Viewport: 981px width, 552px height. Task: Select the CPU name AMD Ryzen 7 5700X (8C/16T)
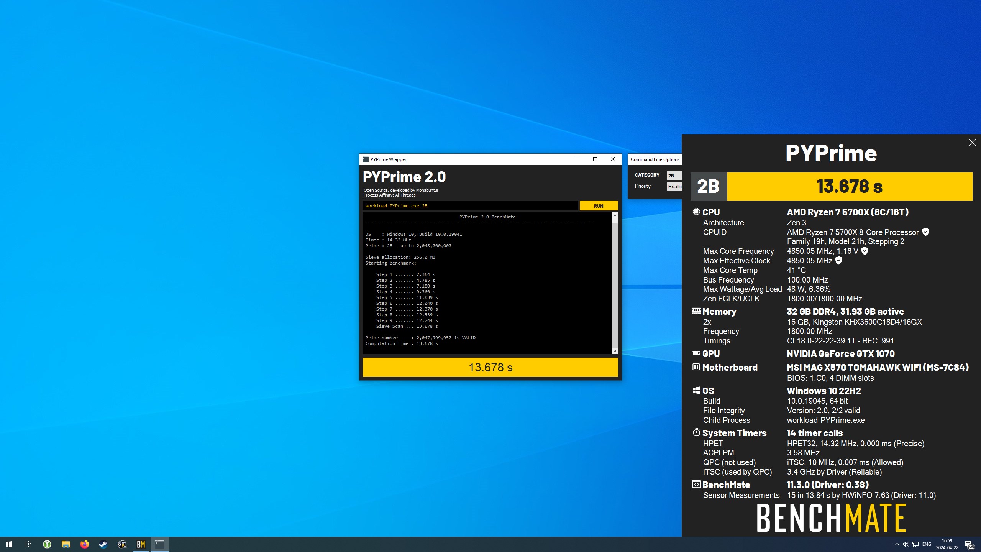click(848, 212)
